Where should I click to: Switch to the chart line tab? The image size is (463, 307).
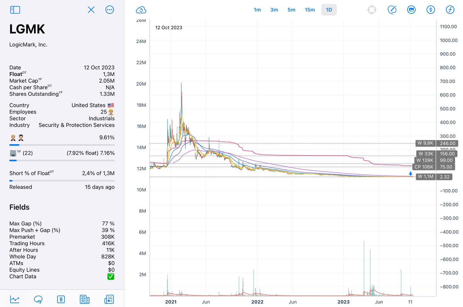tap(15, 299)
